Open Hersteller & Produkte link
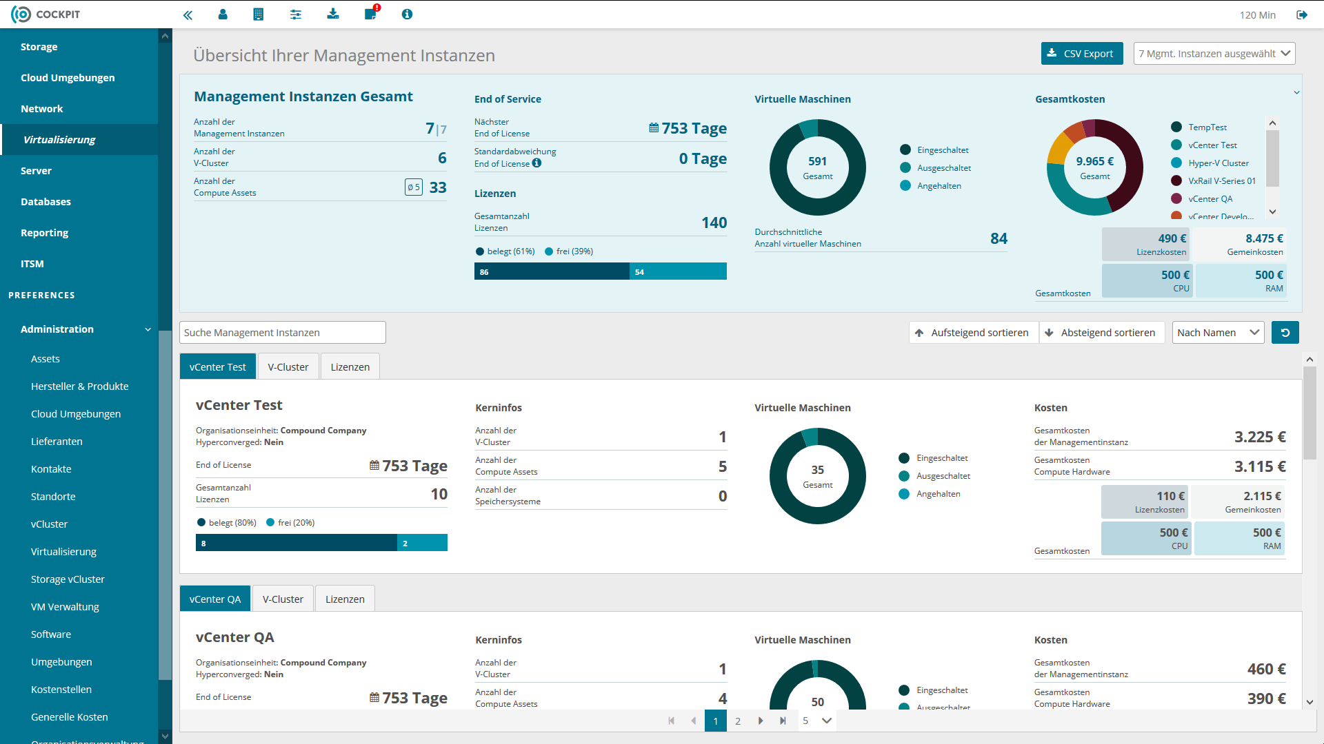Screen dimensions: 1324x744 coord(80,386)
